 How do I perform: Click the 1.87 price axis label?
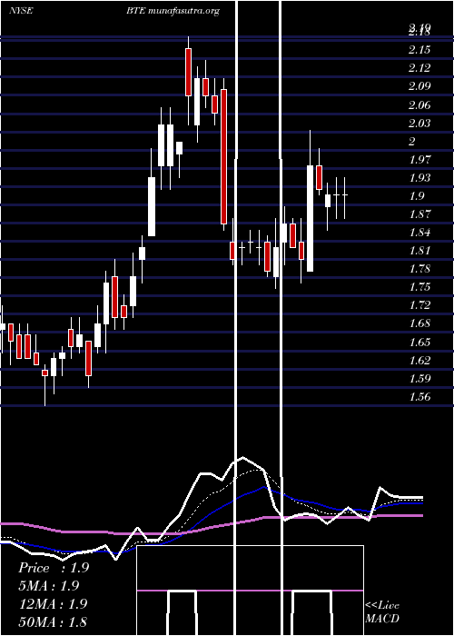419,214
